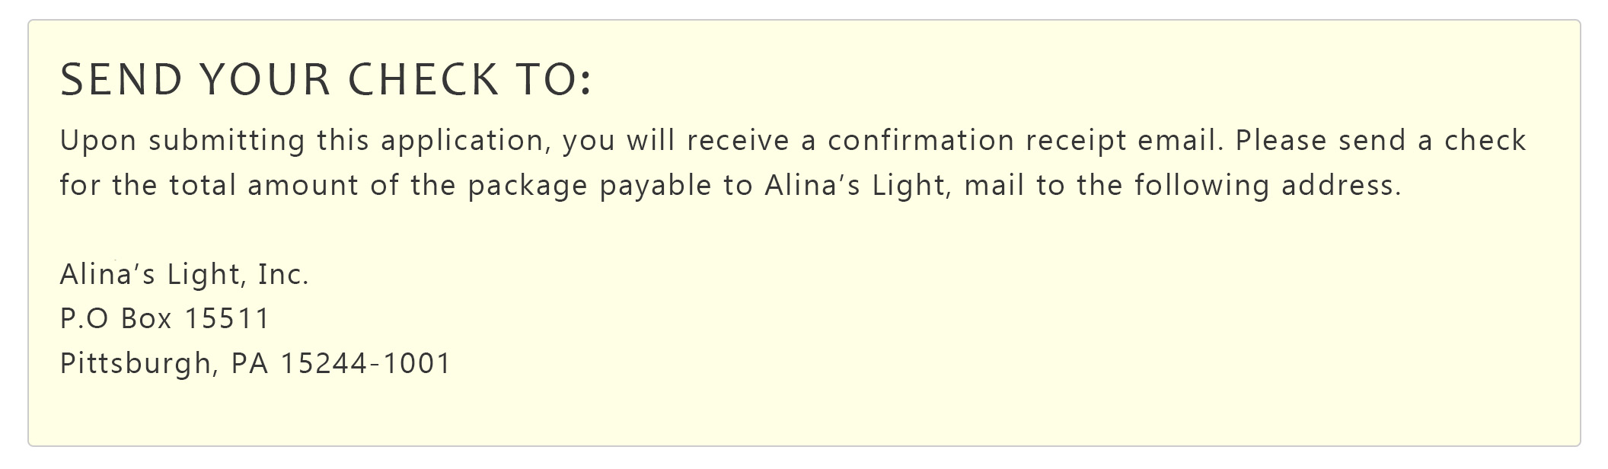Click the "Alina's Light, Inc." address line
This screenshot has height=469, width=1608.
click(x=184, y=274)
